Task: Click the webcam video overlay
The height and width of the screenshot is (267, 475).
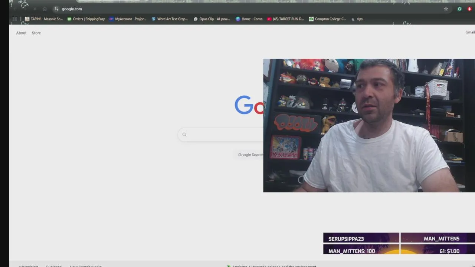Action: [x=369, y=125]
